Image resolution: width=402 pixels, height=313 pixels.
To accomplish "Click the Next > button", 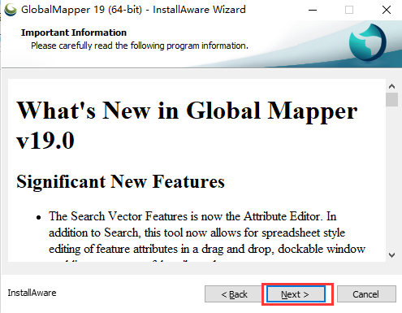I will click(296, 294).
